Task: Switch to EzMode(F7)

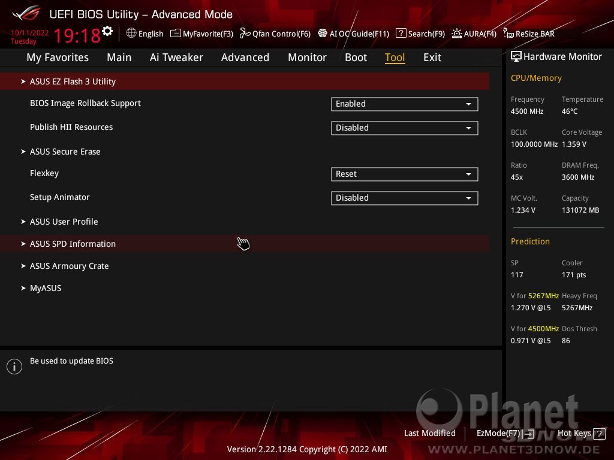Action: tap(505, 434)
